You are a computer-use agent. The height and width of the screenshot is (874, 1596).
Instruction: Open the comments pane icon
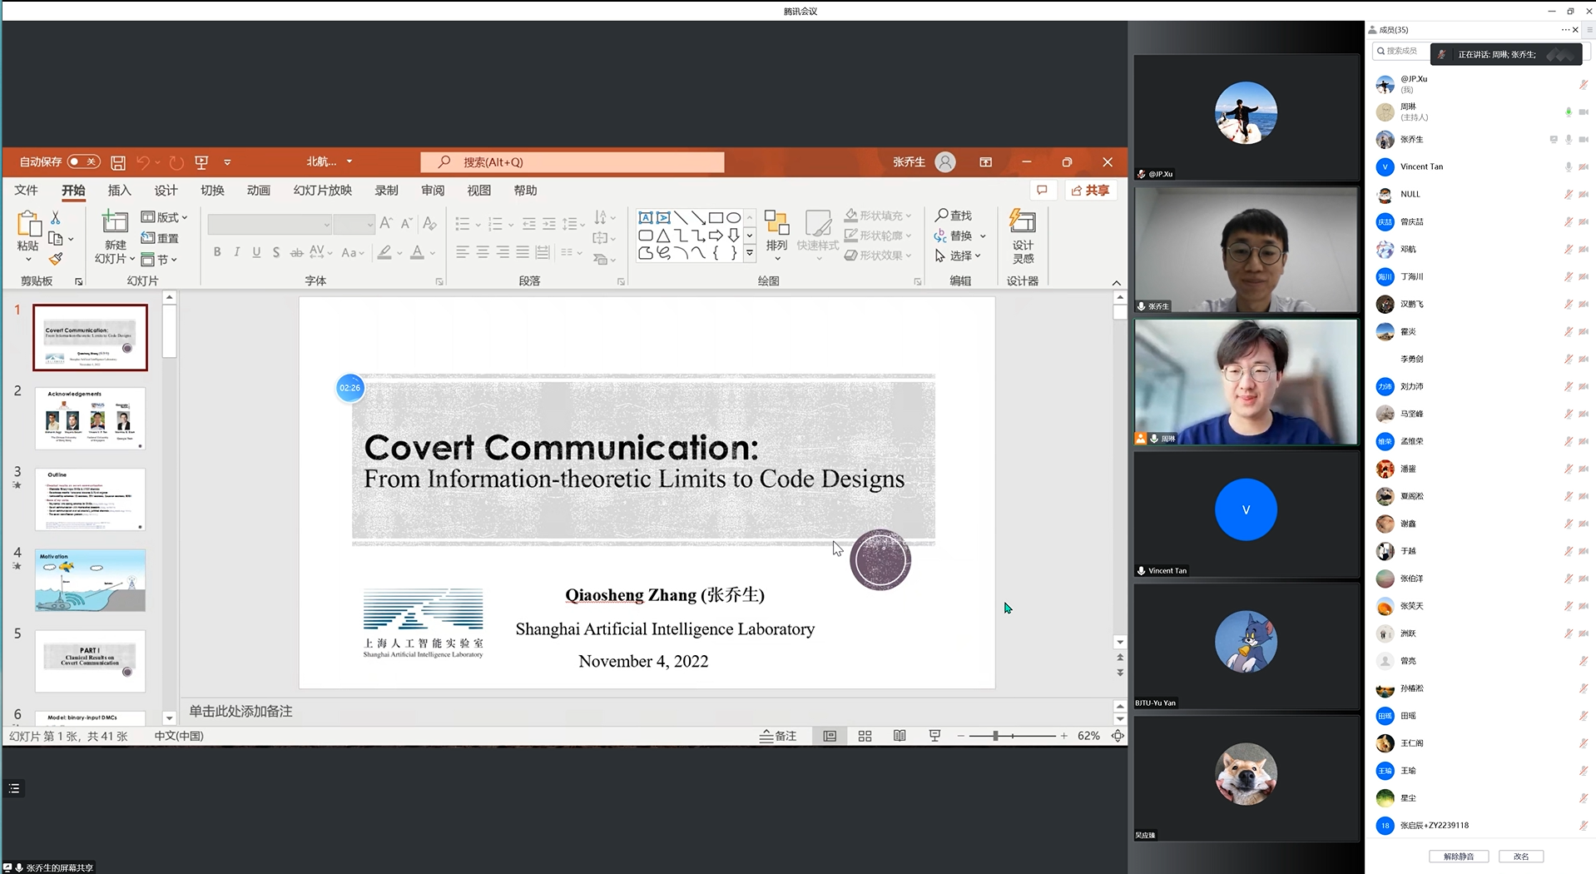click(1042, 191)
